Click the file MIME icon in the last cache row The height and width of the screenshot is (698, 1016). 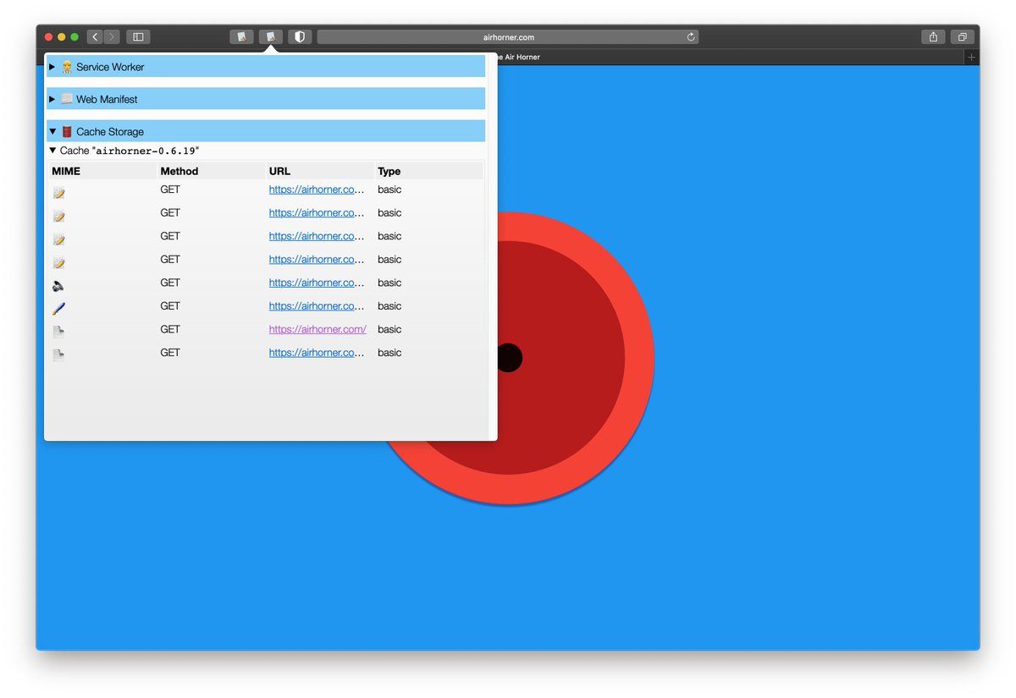pos(58,355)
